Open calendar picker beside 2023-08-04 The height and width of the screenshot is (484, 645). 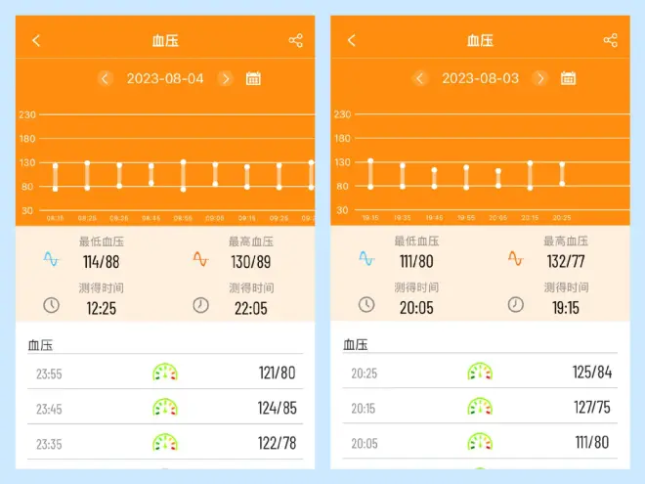point(253,78)
